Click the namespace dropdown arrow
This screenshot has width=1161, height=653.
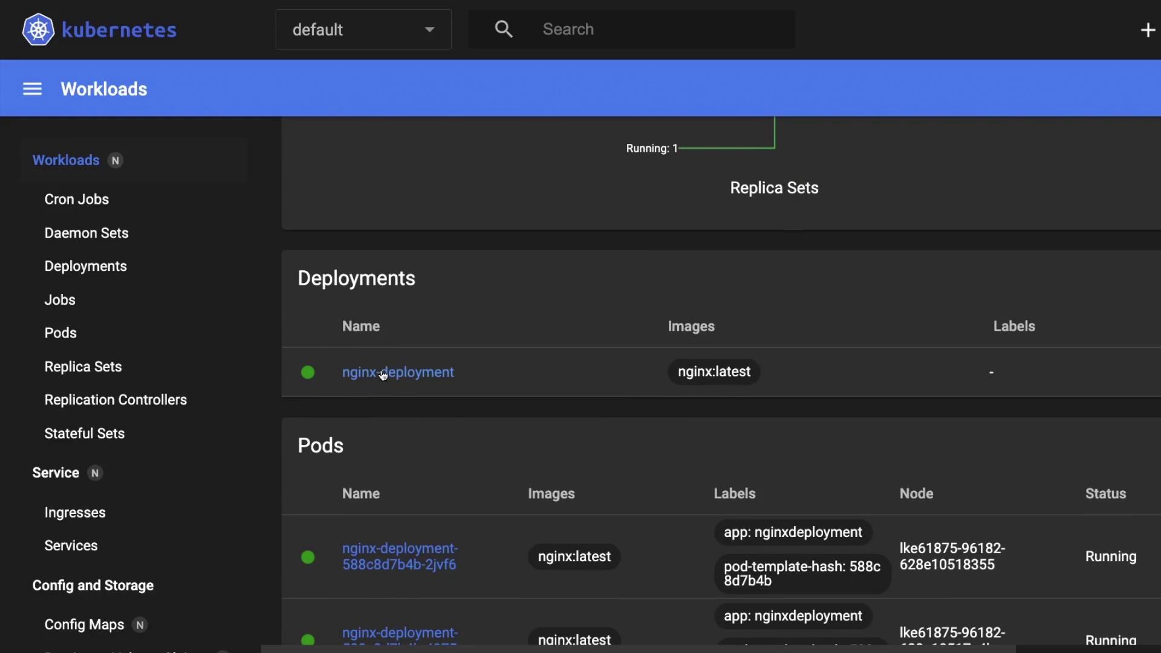coord(429,30)
